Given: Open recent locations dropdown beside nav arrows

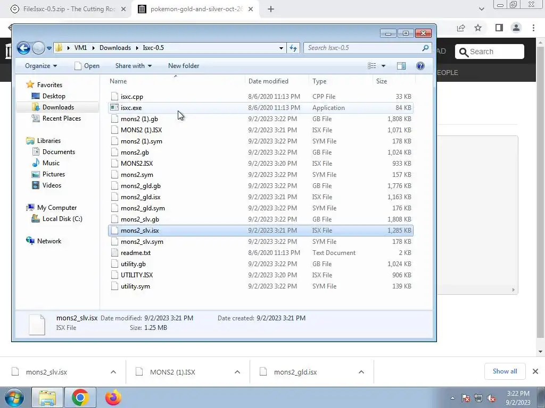Looking at the screenshot, I should (49, 48).
